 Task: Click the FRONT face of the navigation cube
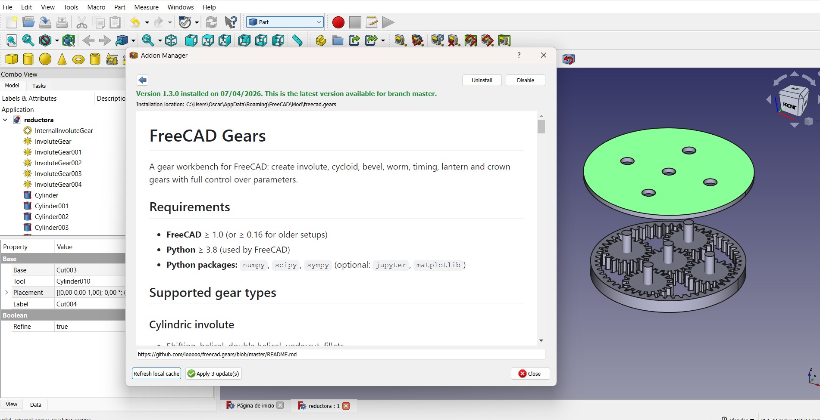789,105
